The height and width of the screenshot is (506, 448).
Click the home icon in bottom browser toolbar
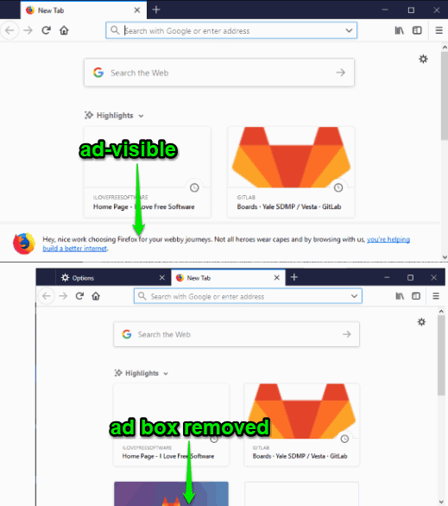tap(96, 296)
